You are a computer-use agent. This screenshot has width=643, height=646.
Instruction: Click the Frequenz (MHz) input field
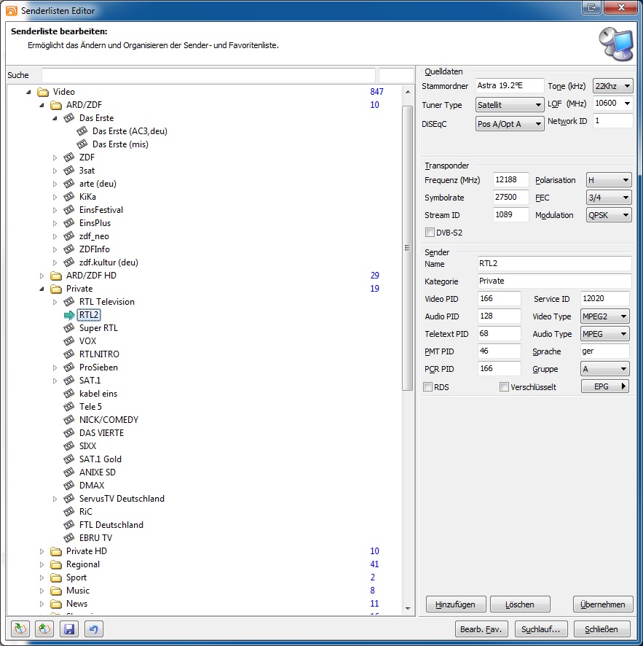[x=511, y=180]
